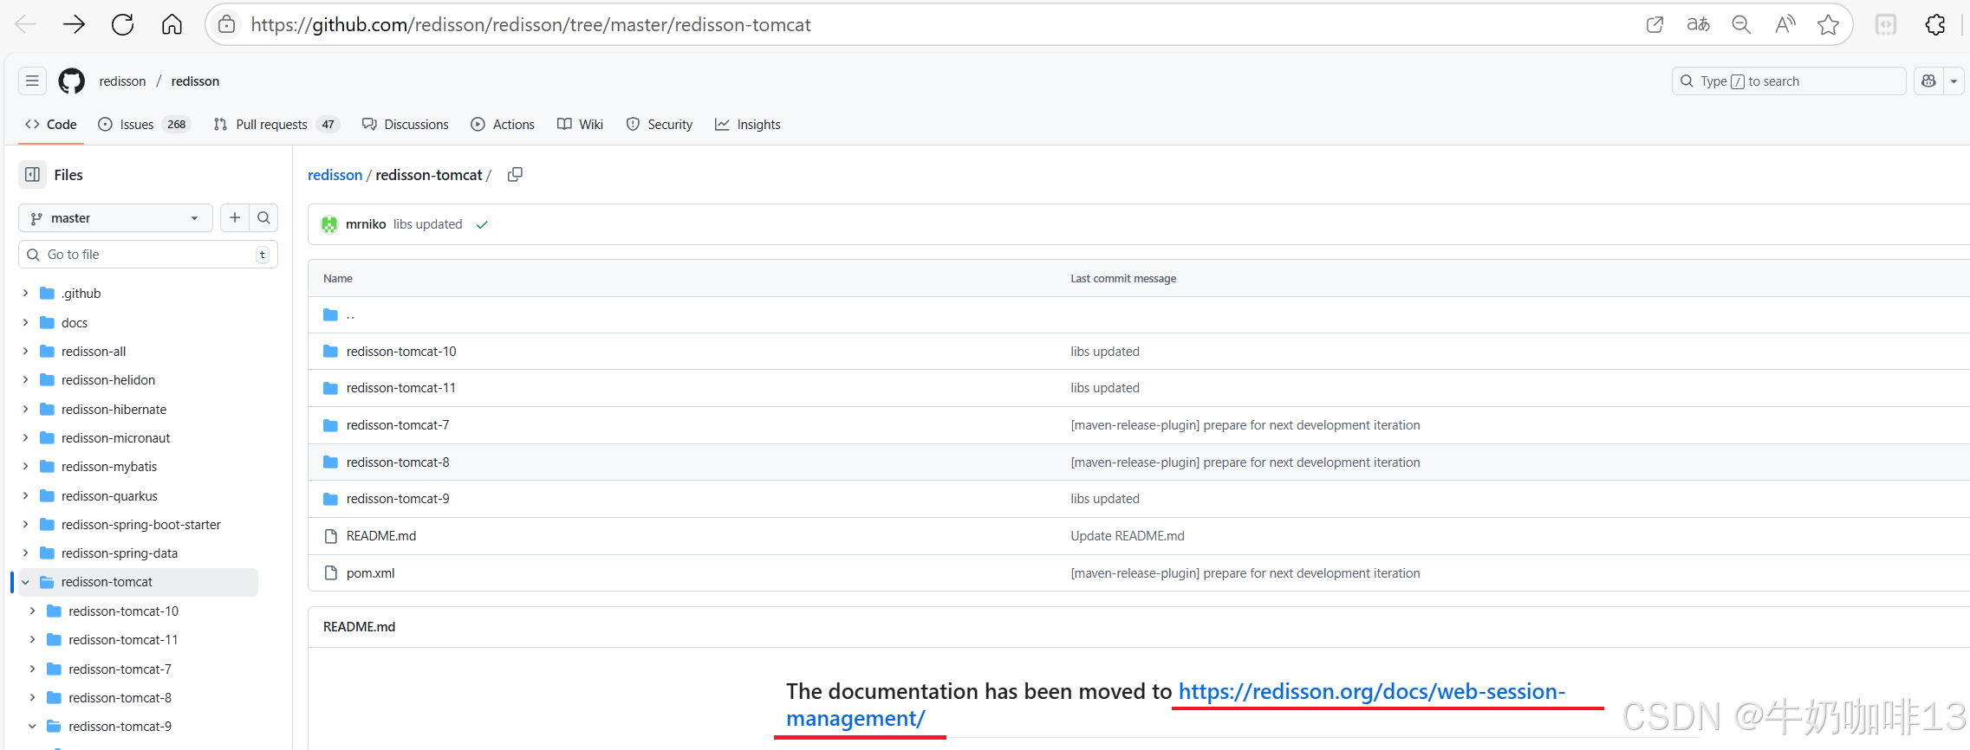Expand the redisson-all folder
Screen dimensions: 1970x750
tap(25, 351)
